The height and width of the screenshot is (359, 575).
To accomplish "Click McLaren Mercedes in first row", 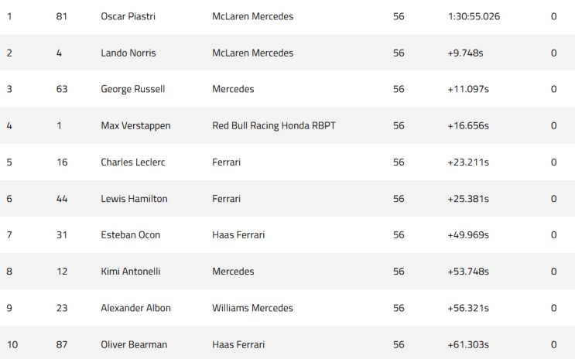I will pos(252,16).
